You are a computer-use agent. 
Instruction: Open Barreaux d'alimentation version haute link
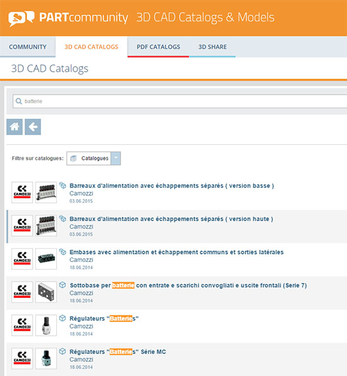coord(171,219)
